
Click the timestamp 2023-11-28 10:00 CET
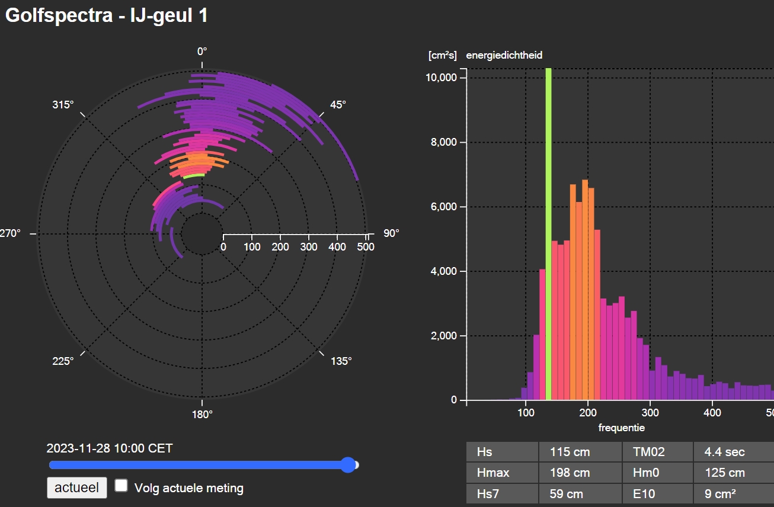click(110, 448)
